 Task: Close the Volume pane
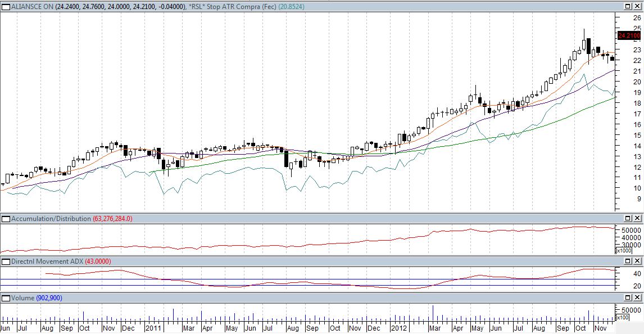point(638,298)
